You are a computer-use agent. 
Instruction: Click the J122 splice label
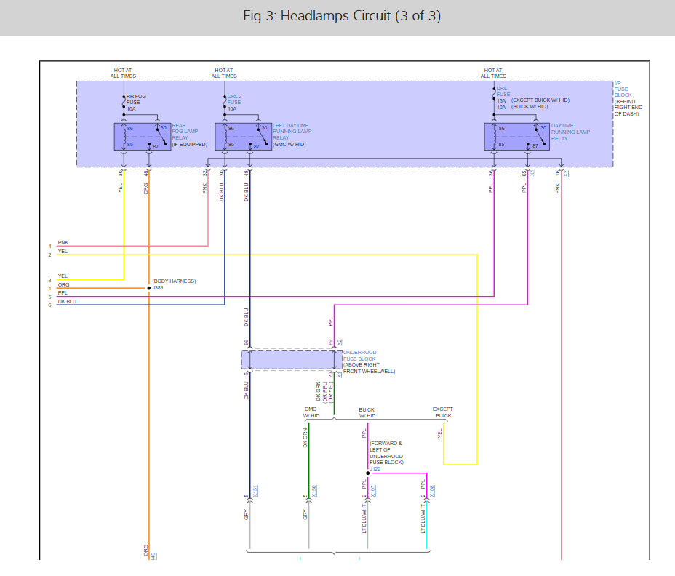375,469
